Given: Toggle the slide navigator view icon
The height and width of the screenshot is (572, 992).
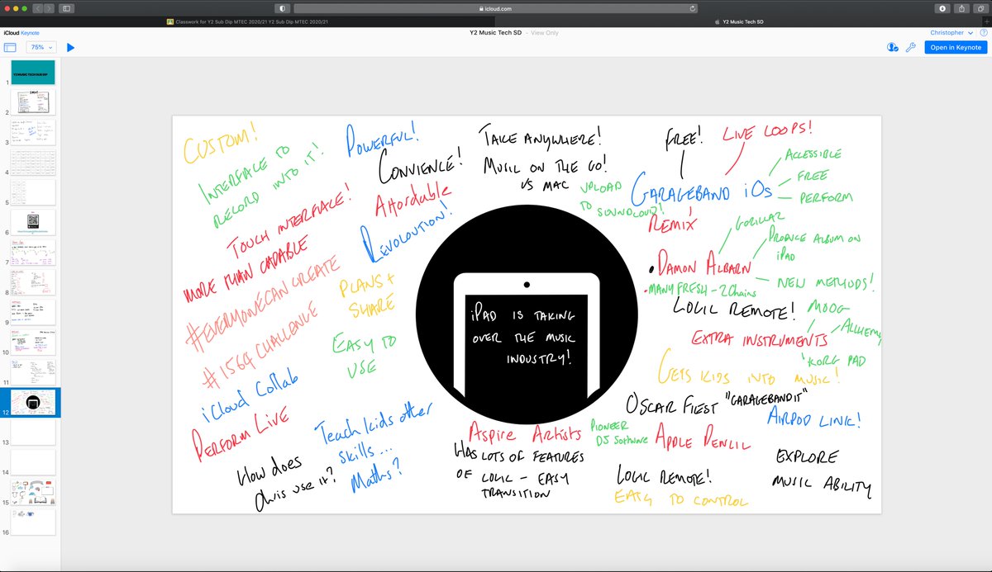Looking at the screenshot, I should [9, 47].
